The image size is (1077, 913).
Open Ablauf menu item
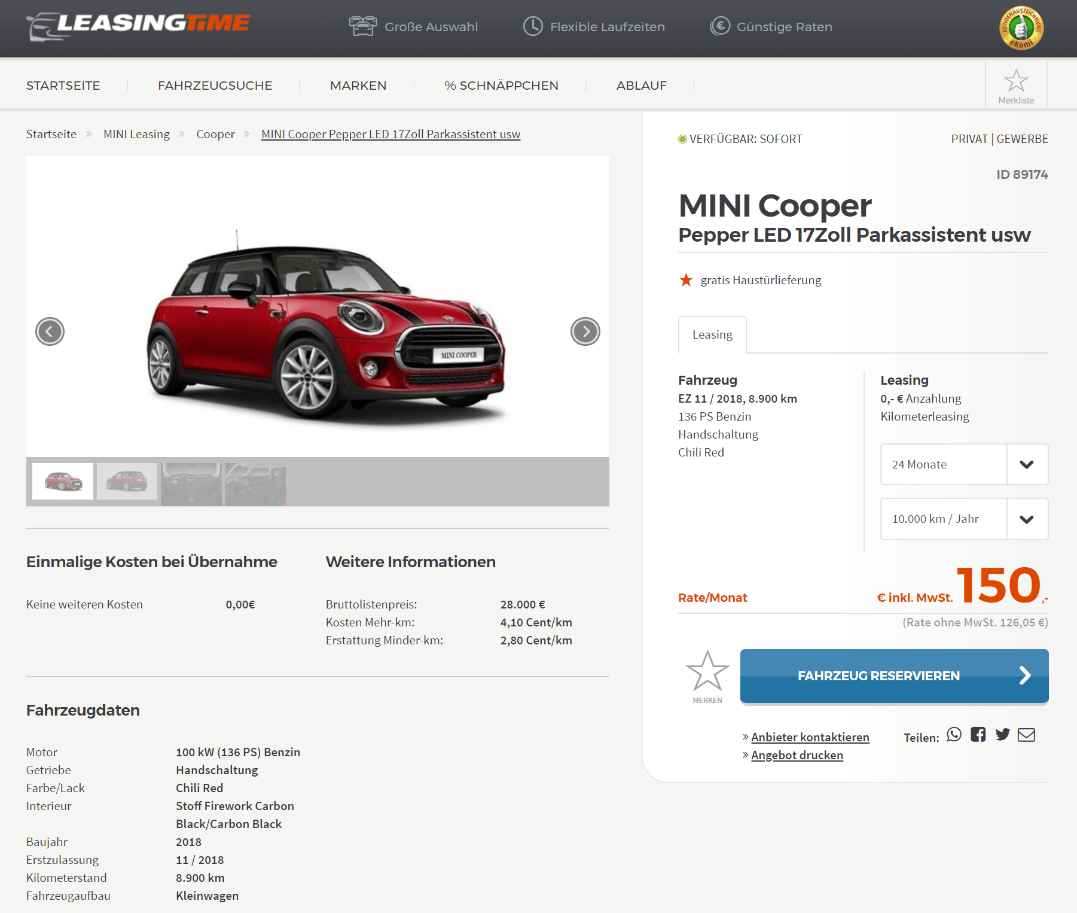tap(642, 86)
